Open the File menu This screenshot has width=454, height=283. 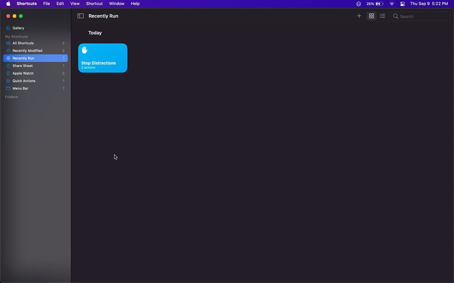pyautogui.click(x=46, y=4)
